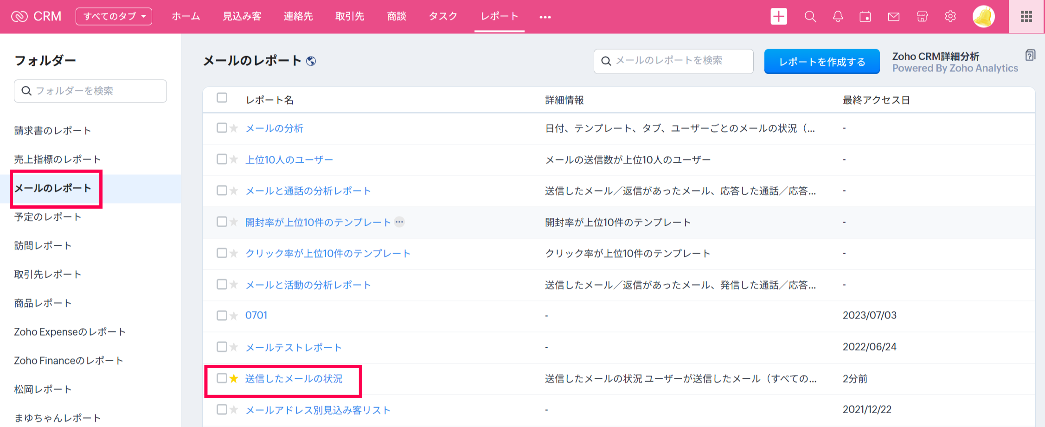Click the レポートを作成する button

tap(821, 62)
